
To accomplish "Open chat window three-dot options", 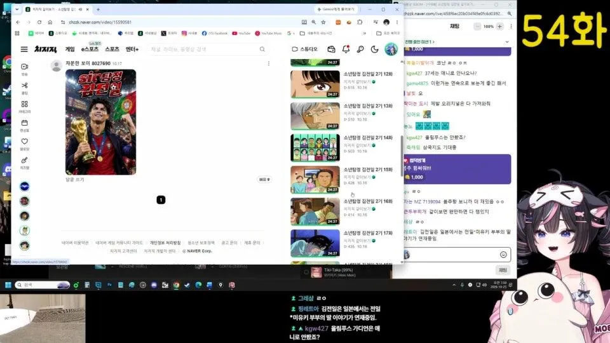I will tap(511, 27).
